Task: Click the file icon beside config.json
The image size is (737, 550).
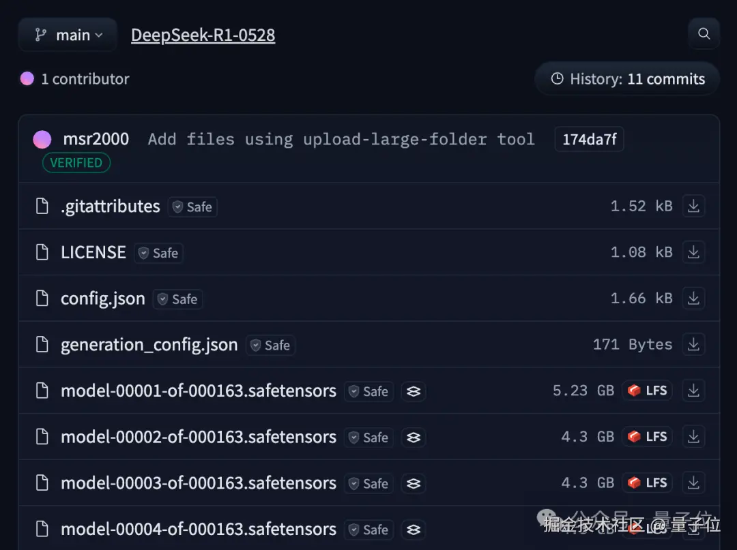Action: point(42,298)
